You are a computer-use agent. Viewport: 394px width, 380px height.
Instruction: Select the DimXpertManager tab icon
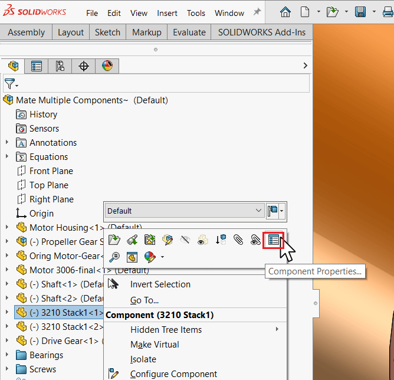(83, 66)
